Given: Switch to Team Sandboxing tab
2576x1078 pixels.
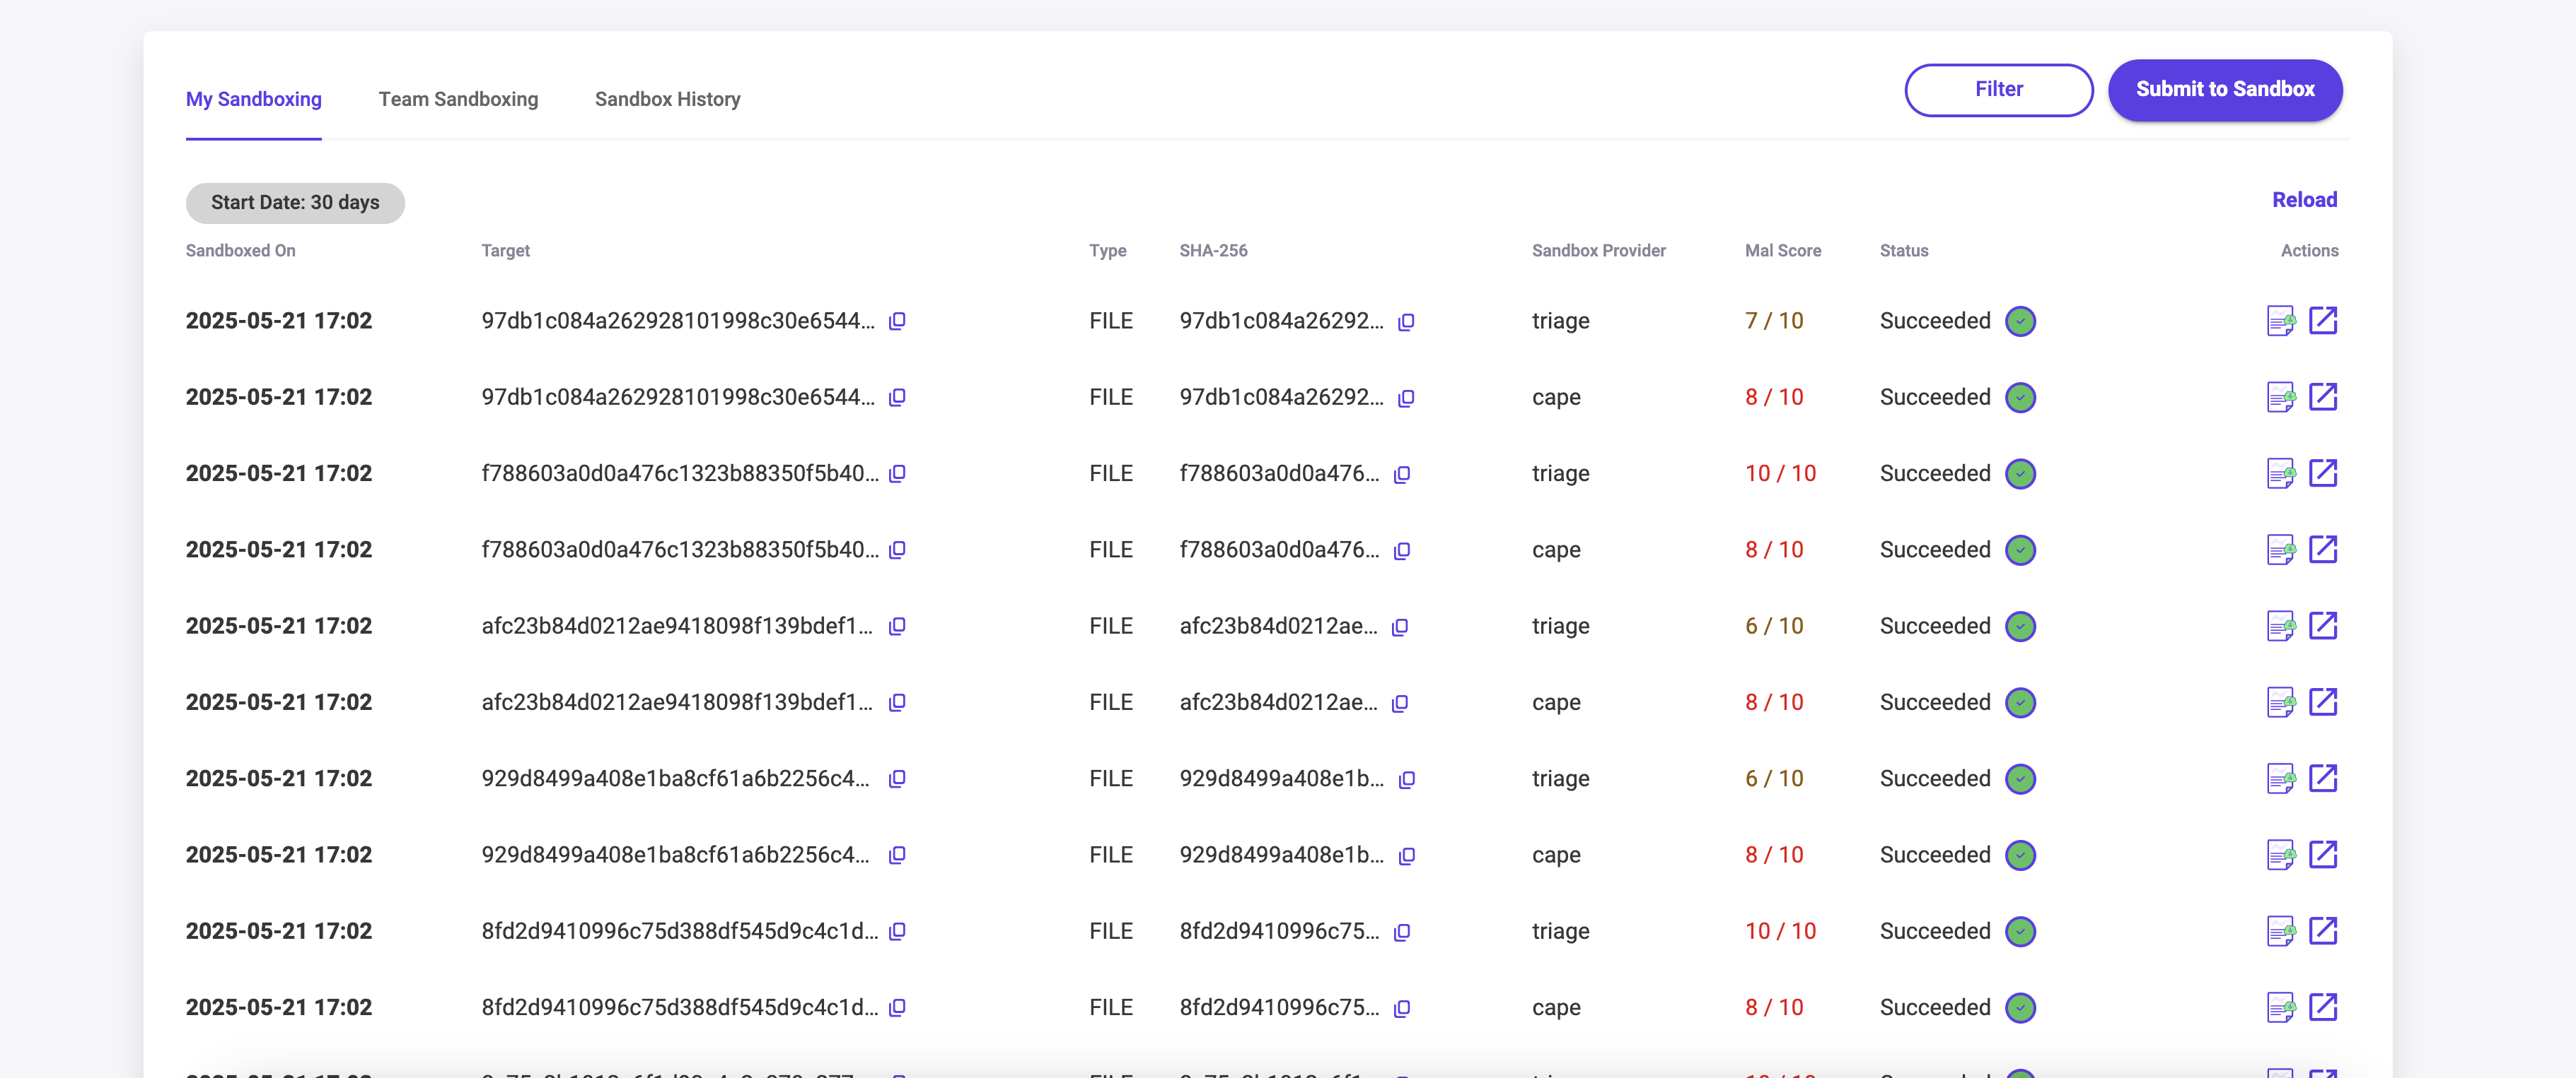Looking at the screenshot, I should coord(458,99).
